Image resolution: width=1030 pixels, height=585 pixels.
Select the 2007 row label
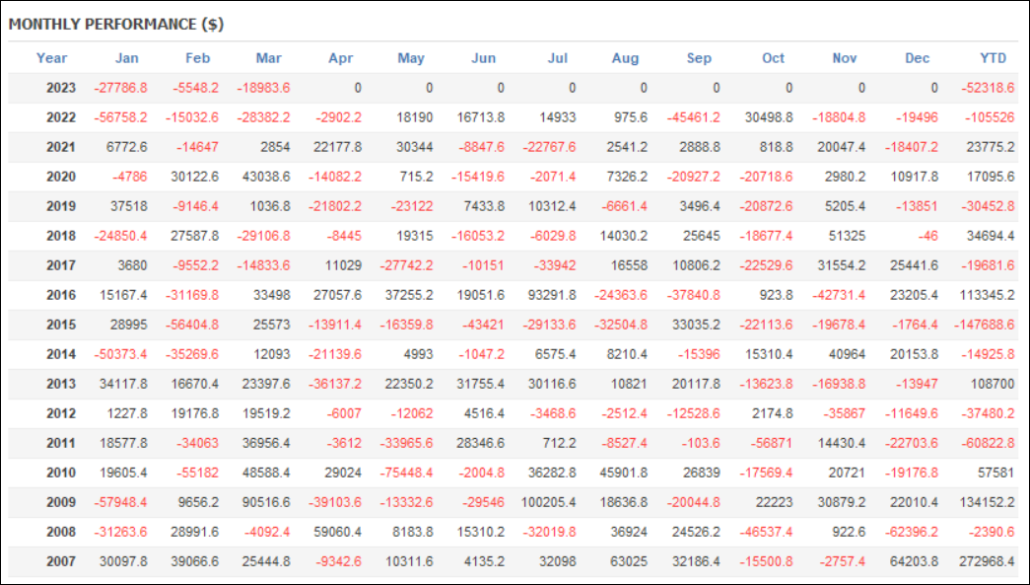[60, 560]
